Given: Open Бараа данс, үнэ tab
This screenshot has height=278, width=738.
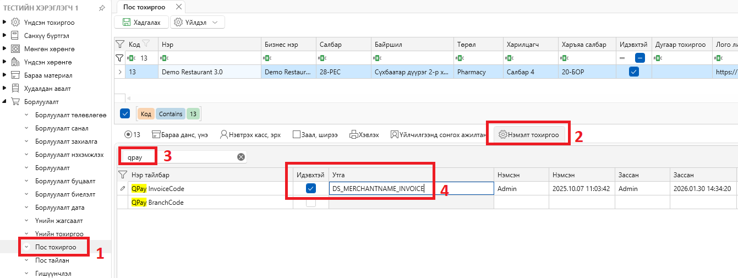Looking at the screenshot, I should (179, 134).
